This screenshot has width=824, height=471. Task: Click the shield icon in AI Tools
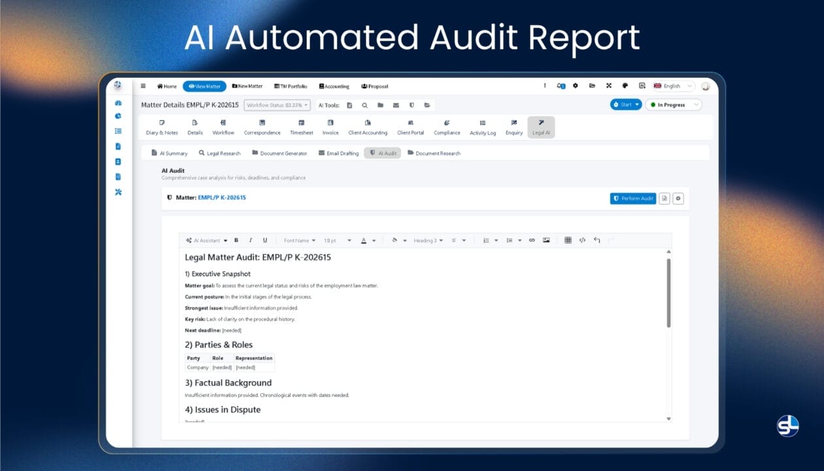point(412,105)
